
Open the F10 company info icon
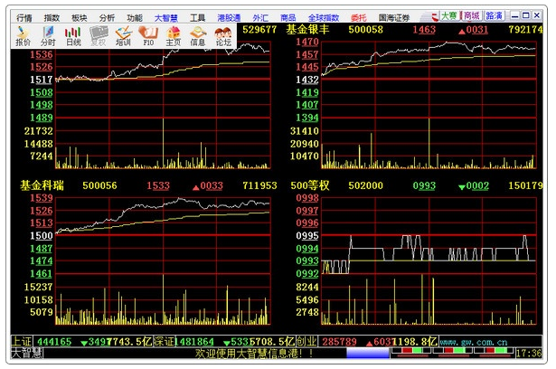click(x=148, y=36)
